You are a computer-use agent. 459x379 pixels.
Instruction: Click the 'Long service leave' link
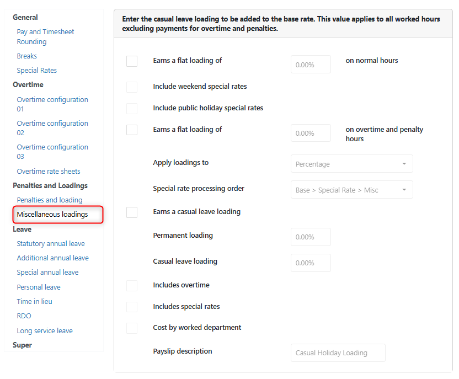[x=45, y=330]
